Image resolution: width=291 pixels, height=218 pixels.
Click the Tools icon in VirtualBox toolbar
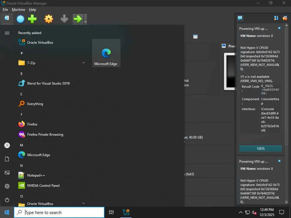[7, 18]
